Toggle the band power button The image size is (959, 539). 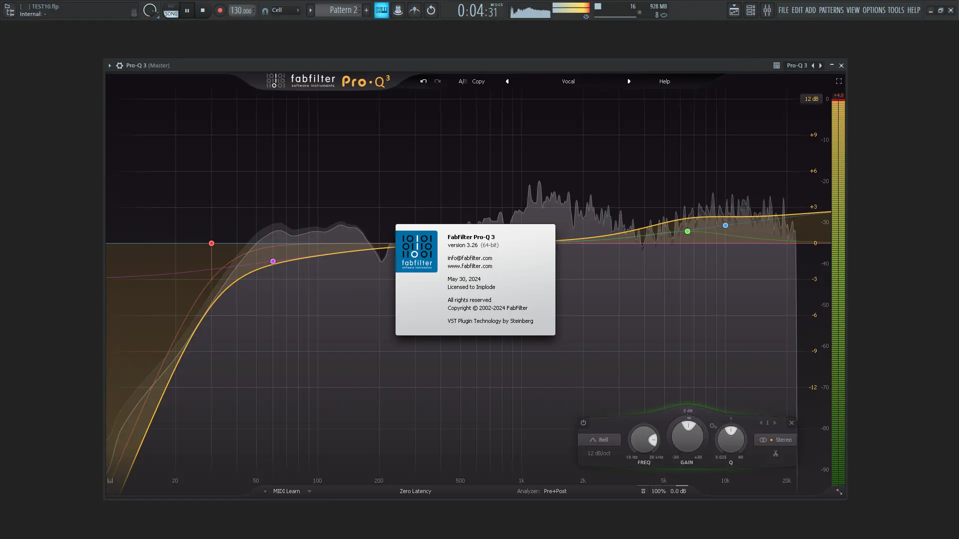(583, 423)
